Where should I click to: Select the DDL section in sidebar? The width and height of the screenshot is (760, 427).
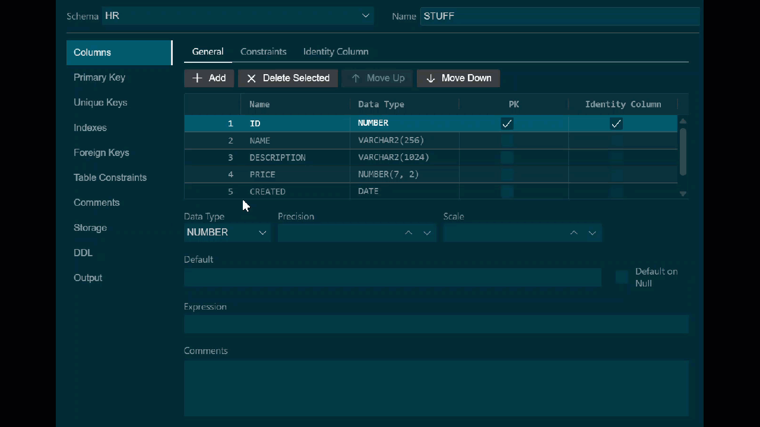(83, 253)
